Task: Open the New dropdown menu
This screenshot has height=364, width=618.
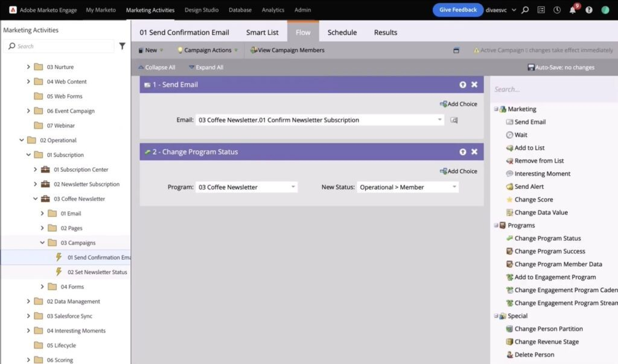Action: pyautogui.click(x=150, y=50)
